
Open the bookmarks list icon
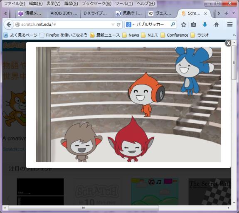tap(193, 25)
